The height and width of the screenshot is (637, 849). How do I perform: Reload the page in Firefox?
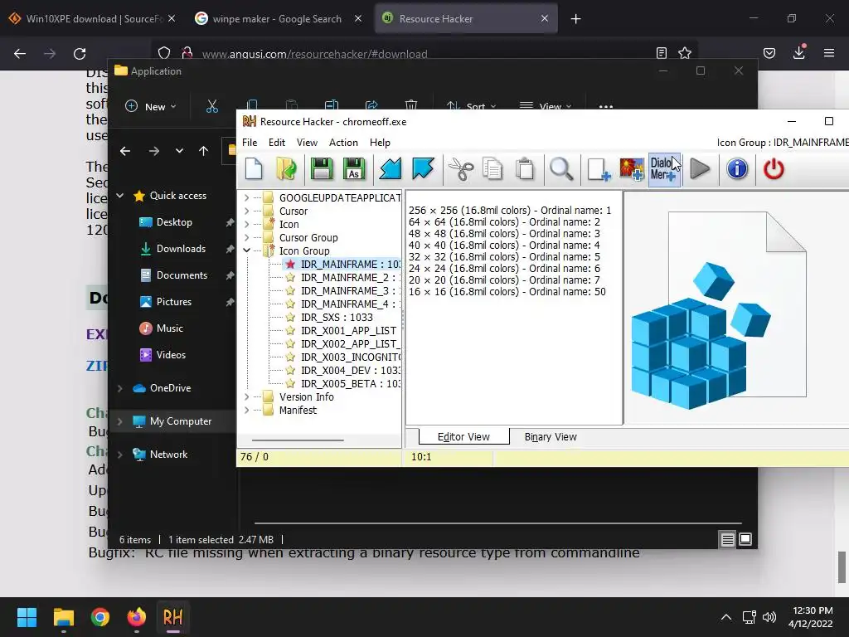80,54
